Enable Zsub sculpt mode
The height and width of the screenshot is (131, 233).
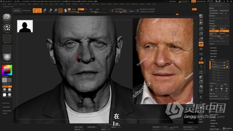coord(97,9)
